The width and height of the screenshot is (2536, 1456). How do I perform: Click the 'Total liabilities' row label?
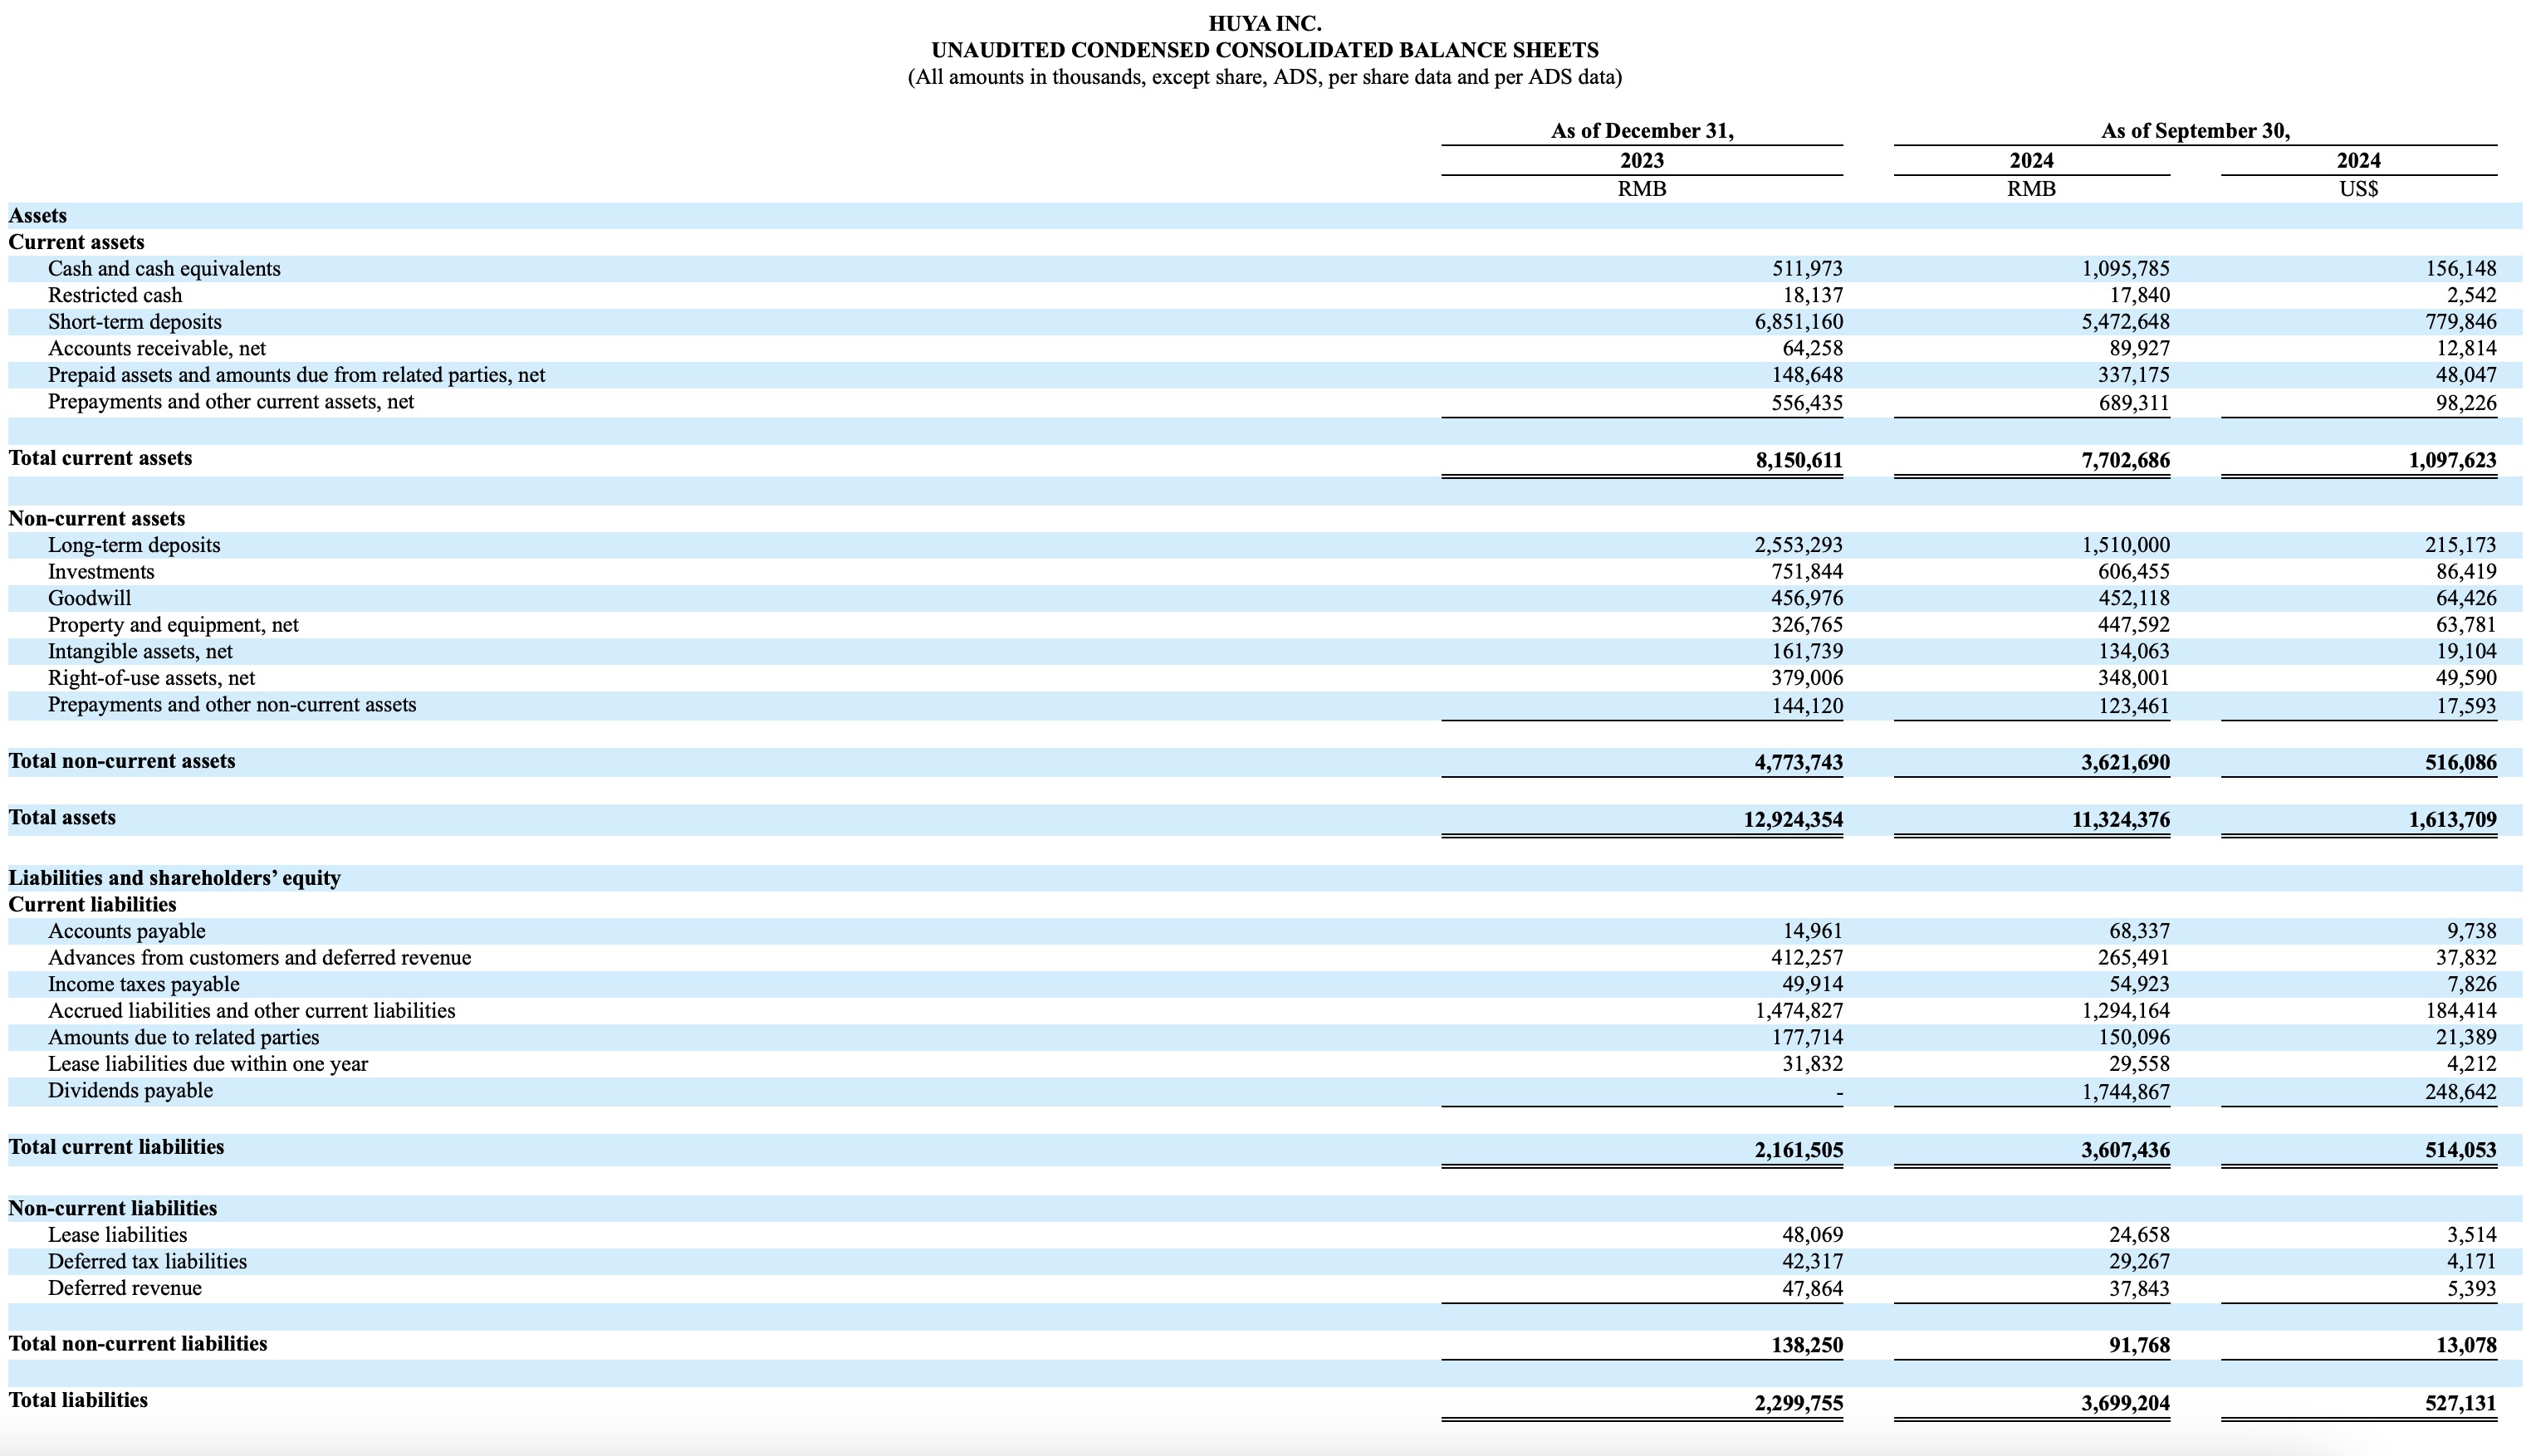(x=78, y=1400)
